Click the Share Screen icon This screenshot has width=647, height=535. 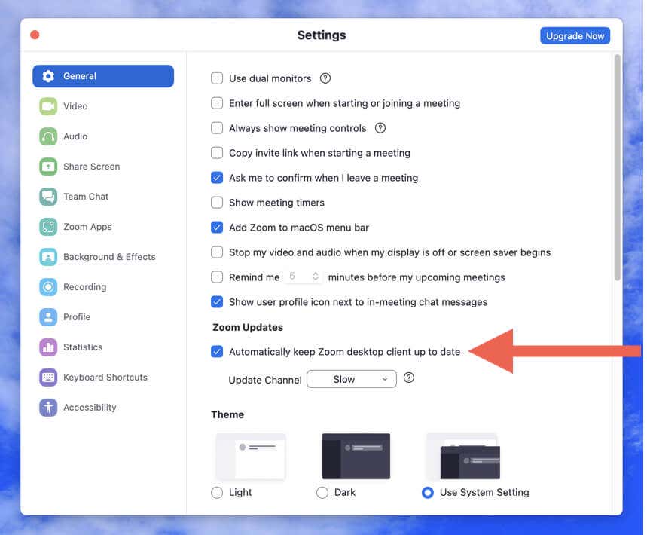pyautogui.click(x=47, y=166)
